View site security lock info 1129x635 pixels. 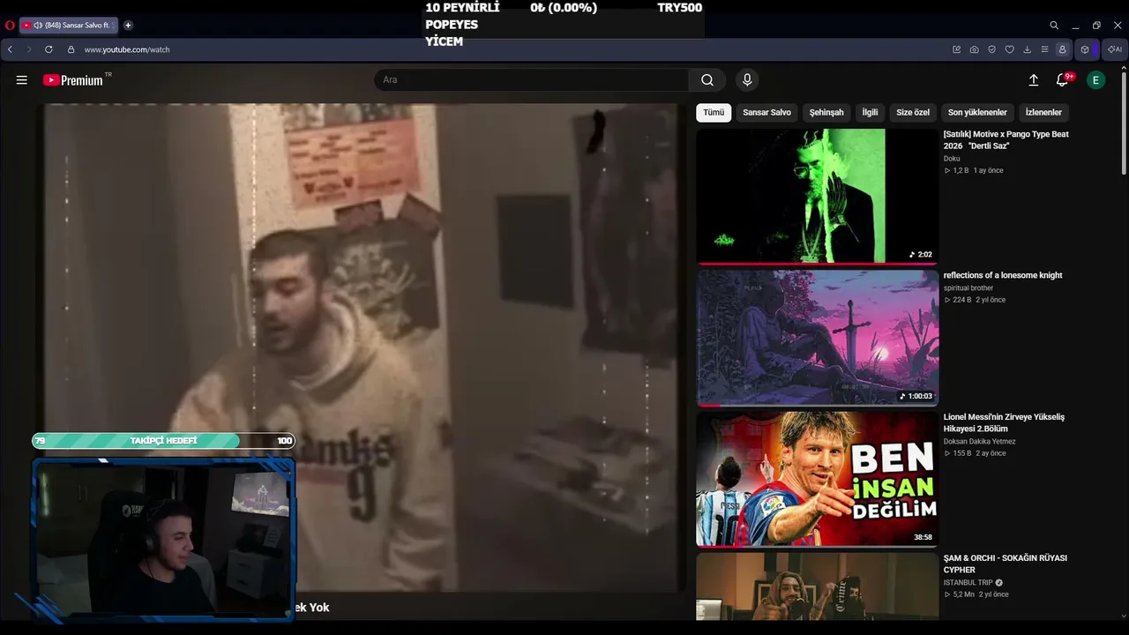(71, 49)
